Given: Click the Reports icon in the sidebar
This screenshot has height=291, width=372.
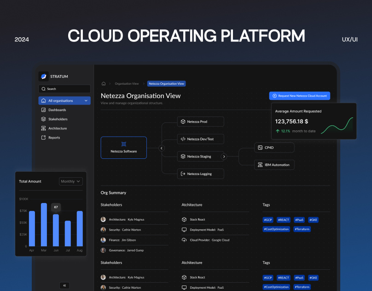Looking at the screenshot, I should click(43, 138).
